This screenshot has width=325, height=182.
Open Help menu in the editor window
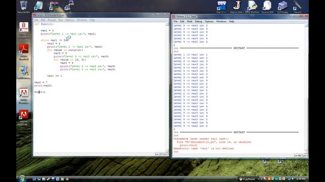[92, 20]
